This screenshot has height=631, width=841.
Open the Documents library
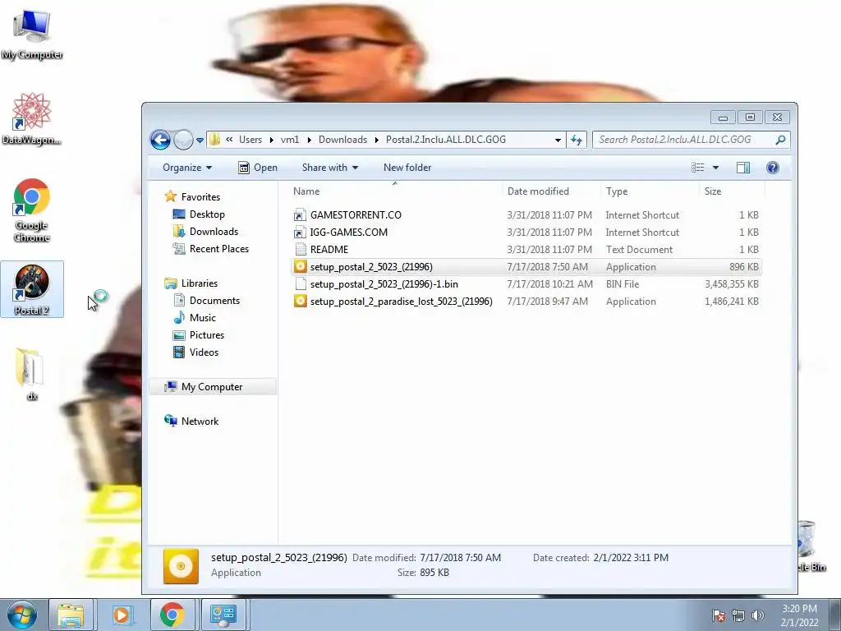point(214,301)
